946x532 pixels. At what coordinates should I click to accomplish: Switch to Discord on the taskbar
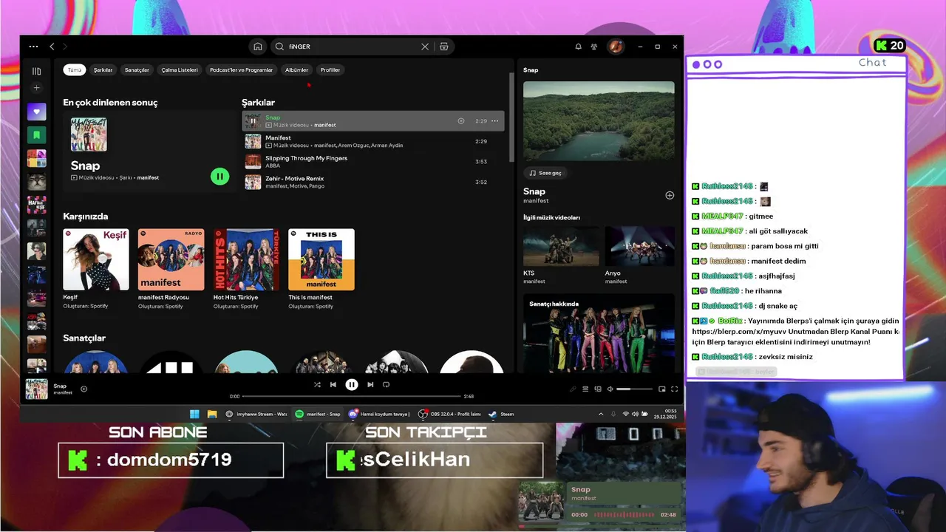(x=379, y=414)
